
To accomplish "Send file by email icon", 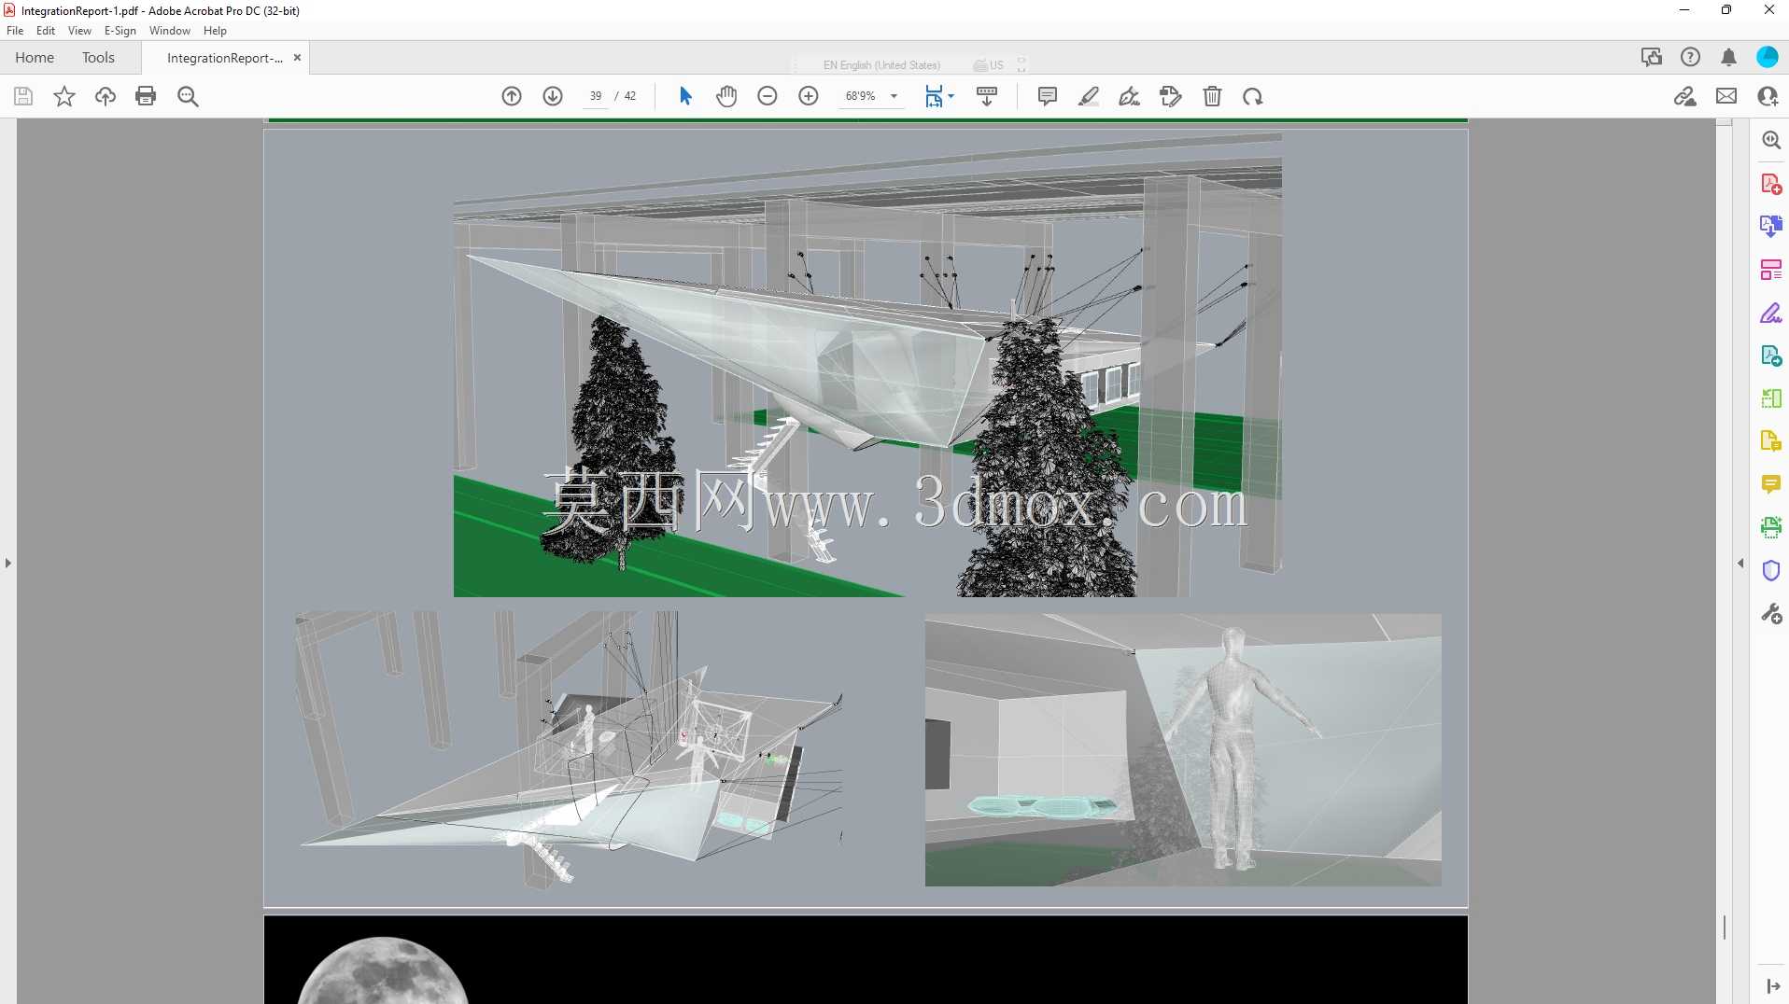I will click(x=1726, y=96).
